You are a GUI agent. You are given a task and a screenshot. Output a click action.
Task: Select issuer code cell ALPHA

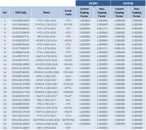(68, 108)
